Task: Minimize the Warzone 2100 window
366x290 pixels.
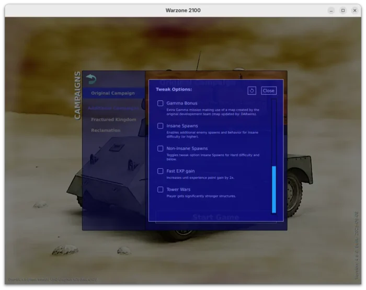Action: [331, 10]
